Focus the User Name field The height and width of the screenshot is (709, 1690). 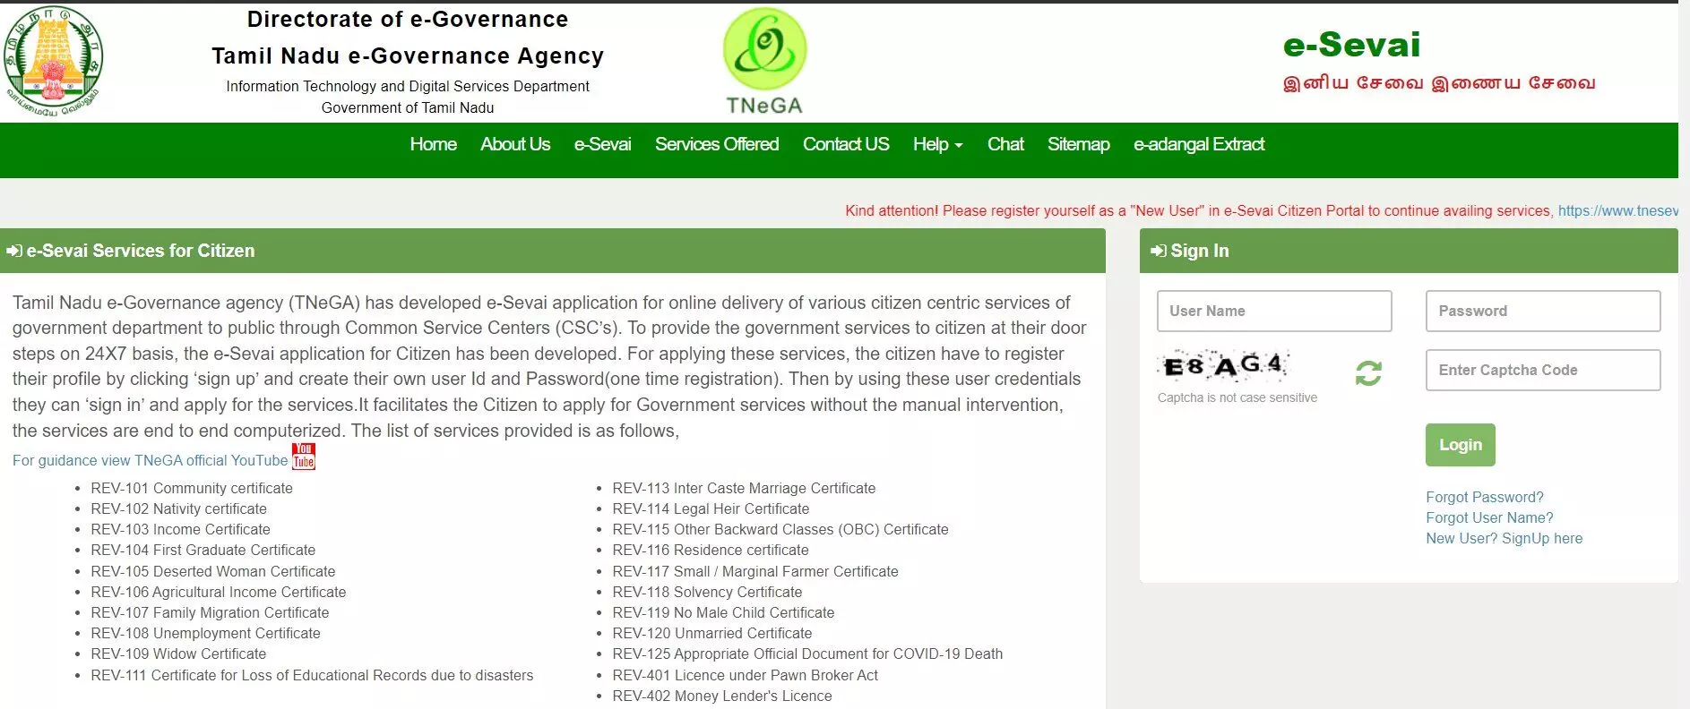point(1273,311)
